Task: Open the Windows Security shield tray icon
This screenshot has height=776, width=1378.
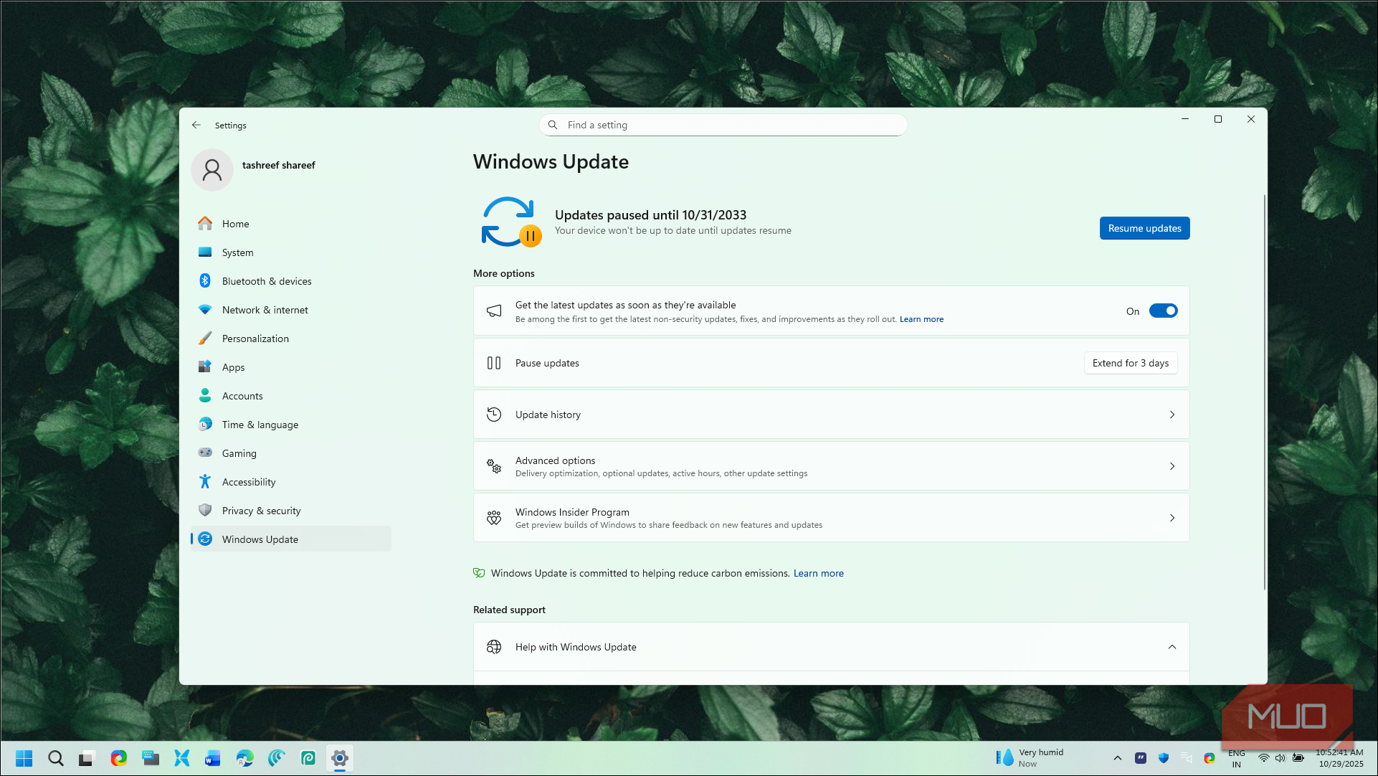Action: coord(1164,758)
